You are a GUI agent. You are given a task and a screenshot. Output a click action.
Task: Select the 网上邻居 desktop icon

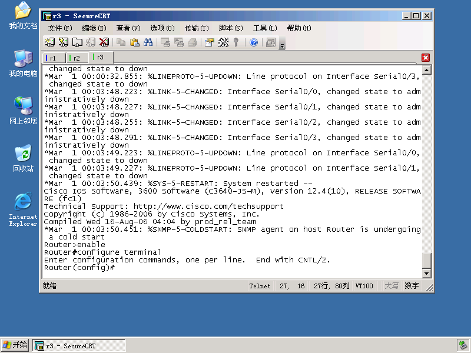pyautogui.click(x=23, y=111)
